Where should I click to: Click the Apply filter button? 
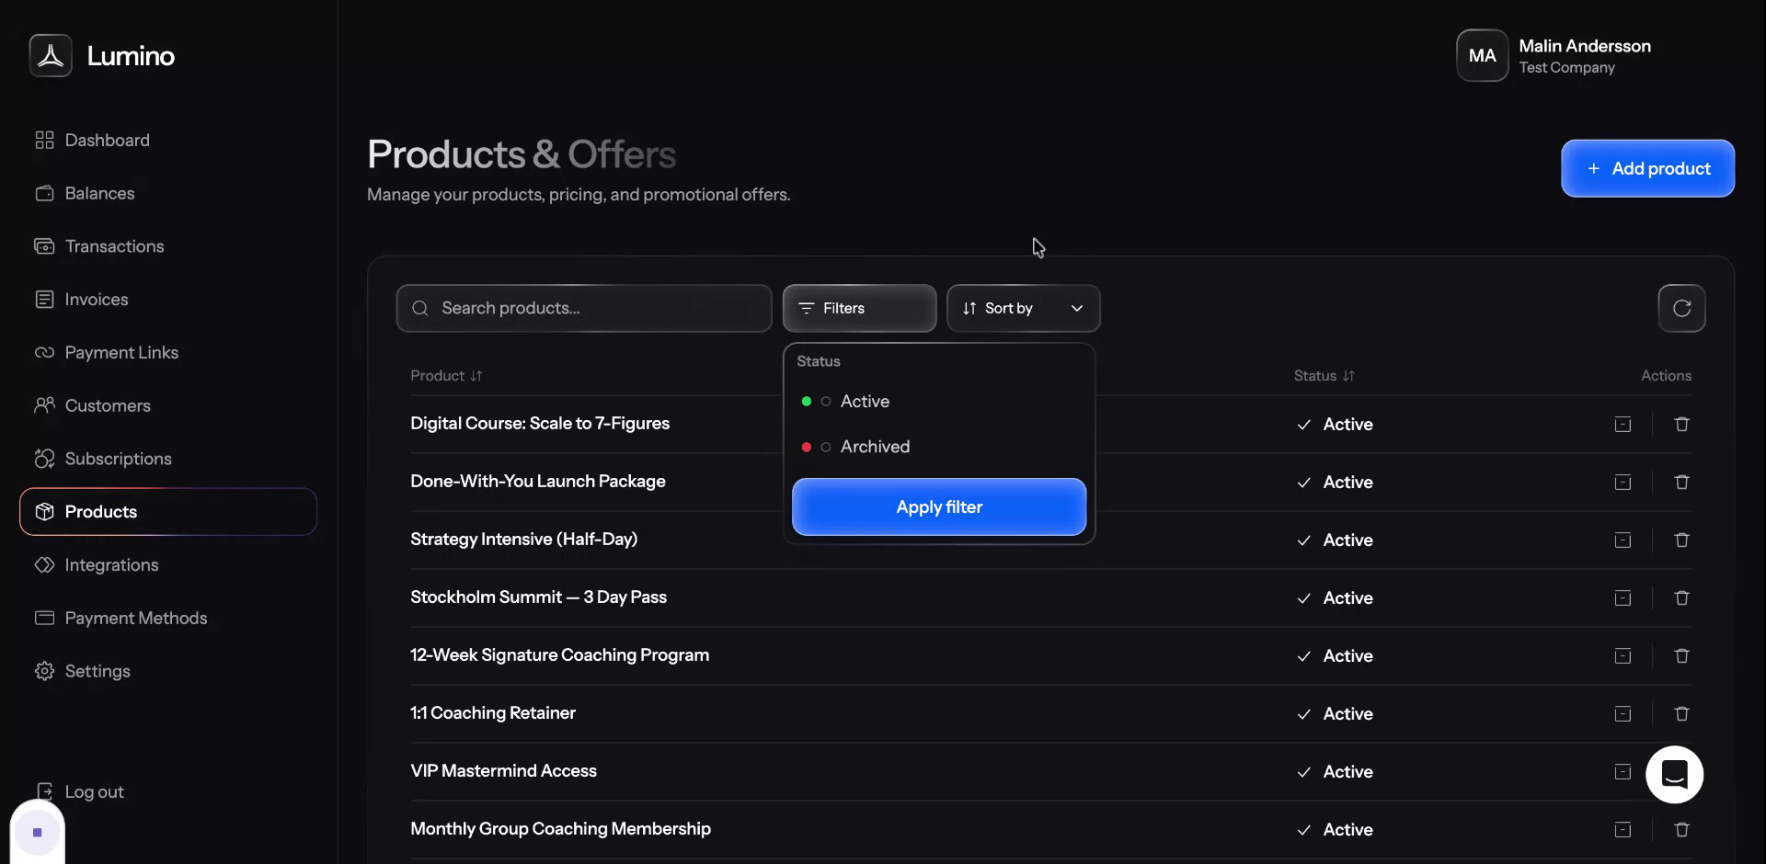click(939, 507)
